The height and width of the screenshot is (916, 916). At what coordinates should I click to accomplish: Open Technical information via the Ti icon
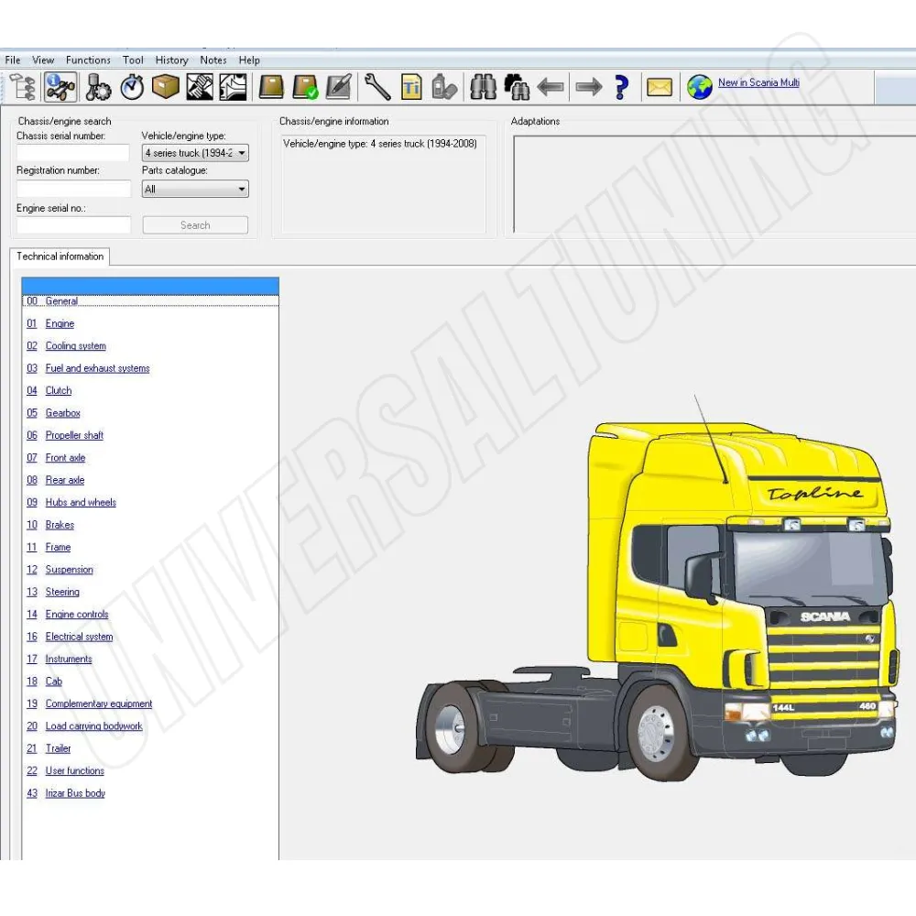[x=411, y=85]
